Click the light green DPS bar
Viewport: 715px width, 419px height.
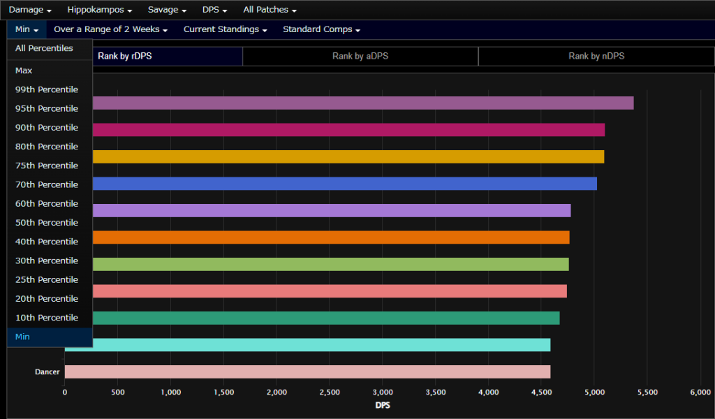point(330,265)
